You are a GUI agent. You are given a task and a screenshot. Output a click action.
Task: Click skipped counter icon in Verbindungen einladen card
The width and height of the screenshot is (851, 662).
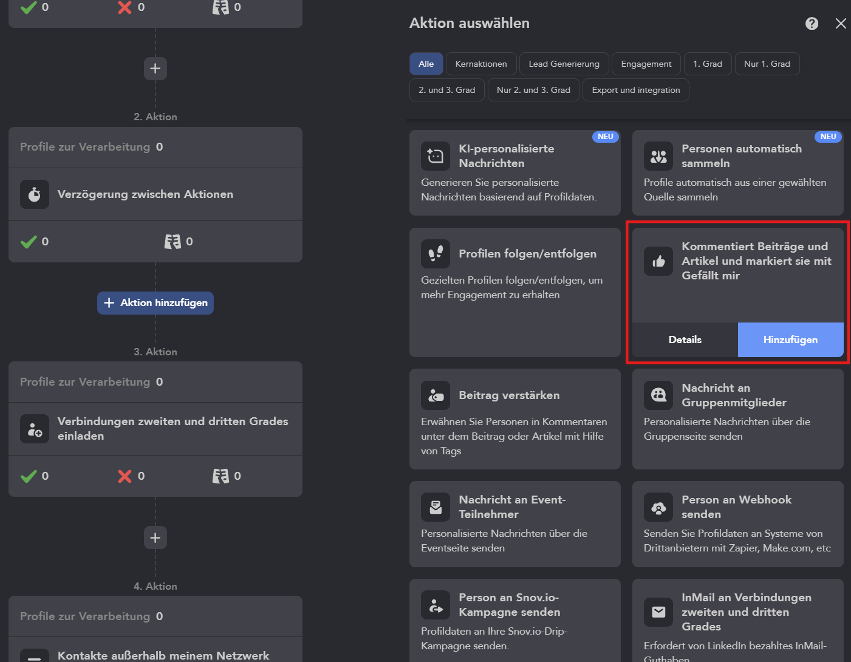(220, 476)
